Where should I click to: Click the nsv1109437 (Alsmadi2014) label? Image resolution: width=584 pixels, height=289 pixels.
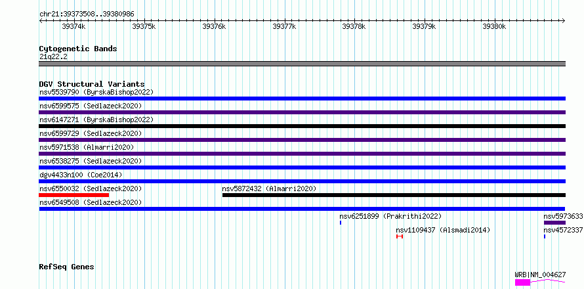[443, 230]
